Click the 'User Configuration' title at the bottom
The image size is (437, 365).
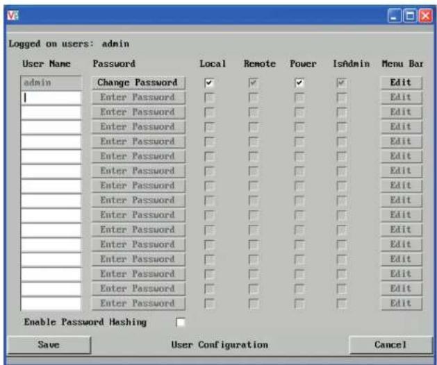[220, 345]
